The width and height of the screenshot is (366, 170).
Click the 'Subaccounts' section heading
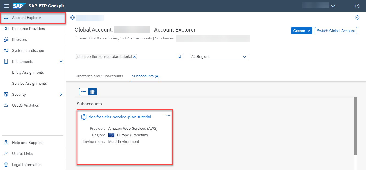(89, 104)
